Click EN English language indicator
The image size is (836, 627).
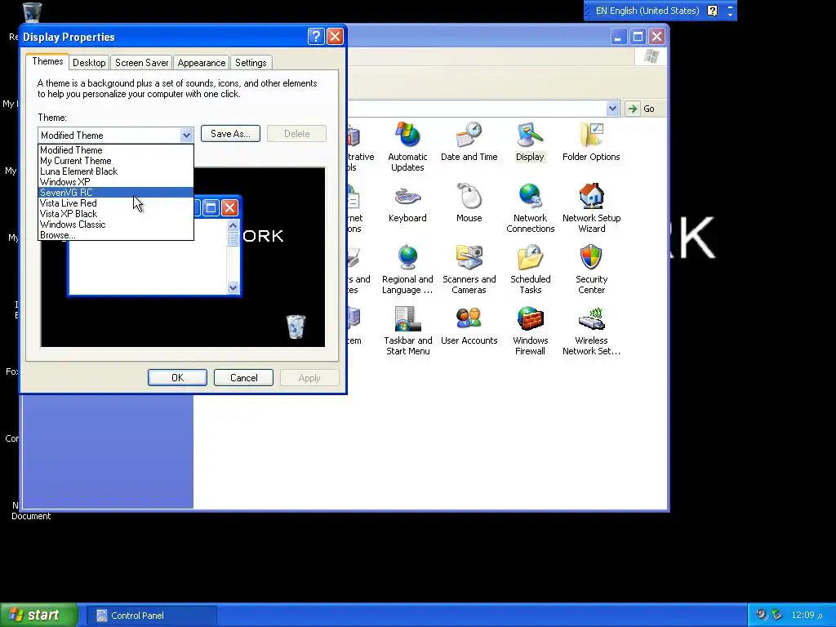tap(647, 11)
